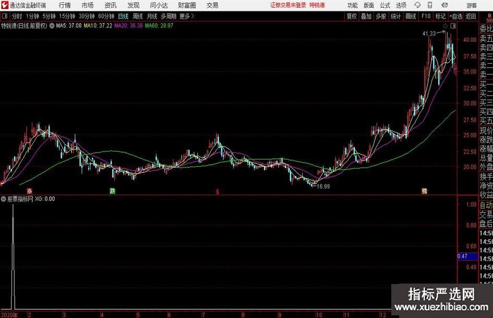Switch to 分时 intraday view
Image resolution: width=493 pixels, height=318 pixels.
point(17,16)
